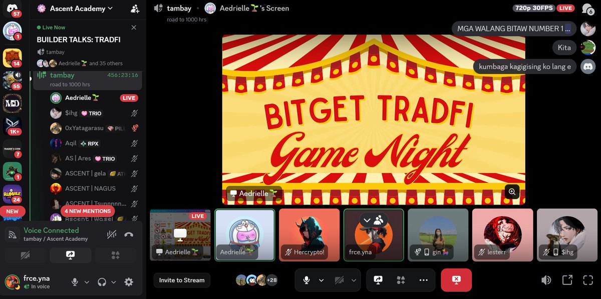Viewport: 601px width, 299px height.
Task: Click the Voice Connected status text
Action: tap(51, 230)
